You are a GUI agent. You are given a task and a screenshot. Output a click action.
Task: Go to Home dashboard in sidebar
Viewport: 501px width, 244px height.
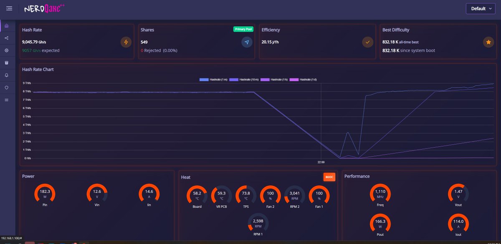(x=6, y=26)
